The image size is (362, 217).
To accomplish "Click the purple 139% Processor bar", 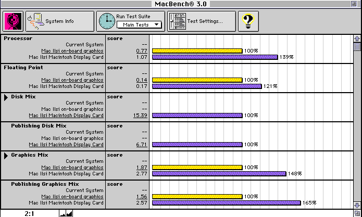I will click(215, 57).
